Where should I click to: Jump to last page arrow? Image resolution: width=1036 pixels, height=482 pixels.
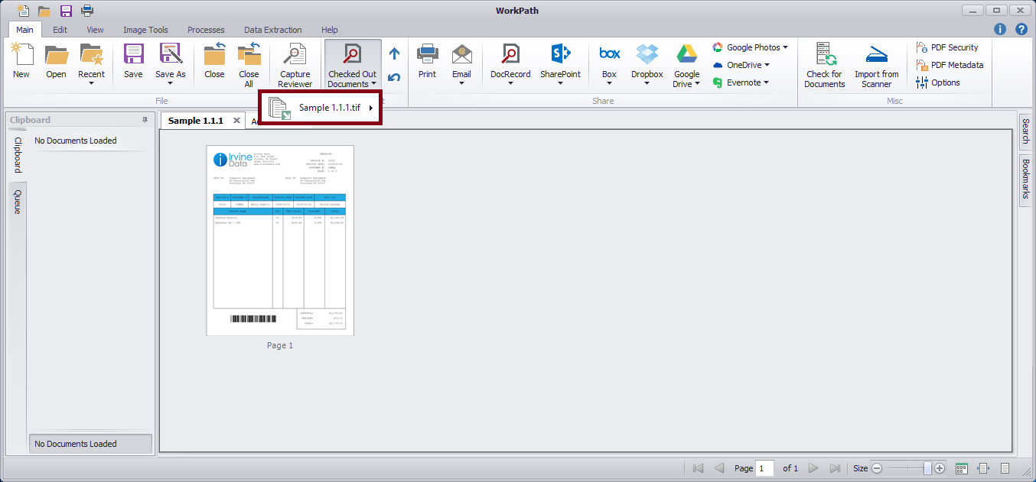point(835,468)
